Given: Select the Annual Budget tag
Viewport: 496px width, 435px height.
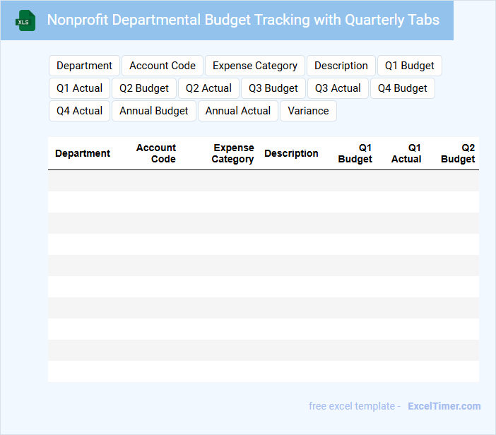Looking at the screenshot, I should pyautogui.click(x=154, y=111).
